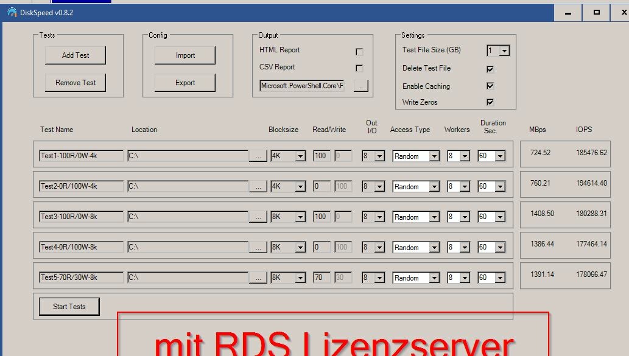Image resolution: width=629 pixels, height=356 pixels.
Task: Open Out. I/O dropdown for Test5-70R/30W-8k
Action: coord(379,278)
